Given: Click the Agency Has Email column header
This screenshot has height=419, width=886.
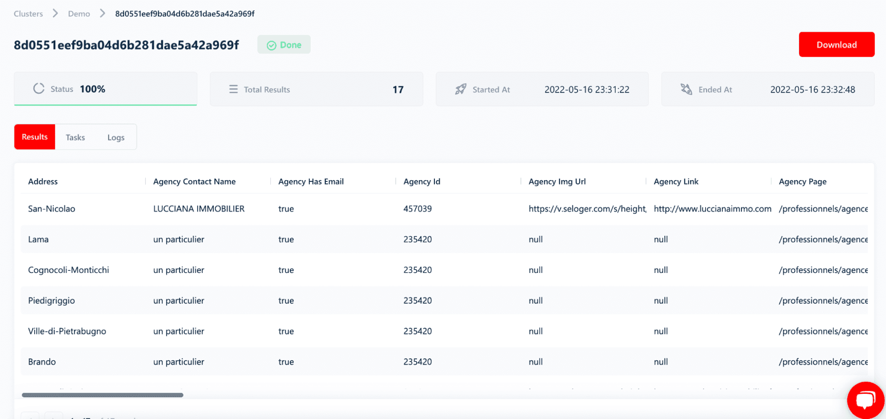Looking at the screenshot, I should [311, 181].
